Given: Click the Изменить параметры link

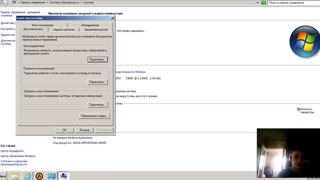Looking at the screenshot, I should click(307, 110).
